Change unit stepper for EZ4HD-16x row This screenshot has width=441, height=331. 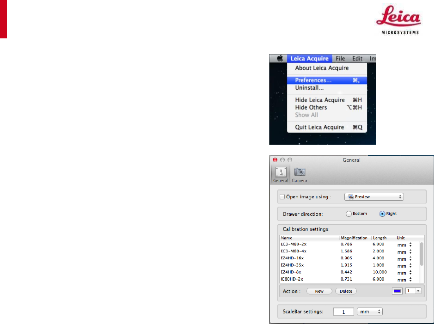tap(410, 258)
